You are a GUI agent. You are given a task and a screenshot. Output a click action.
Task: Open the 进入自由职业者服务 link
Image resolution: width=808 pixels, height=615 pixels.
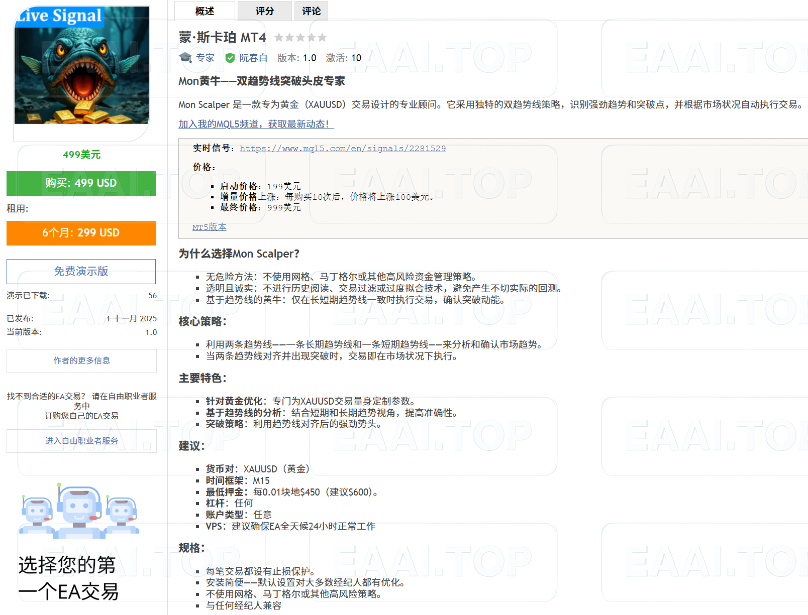click(81, 441)
